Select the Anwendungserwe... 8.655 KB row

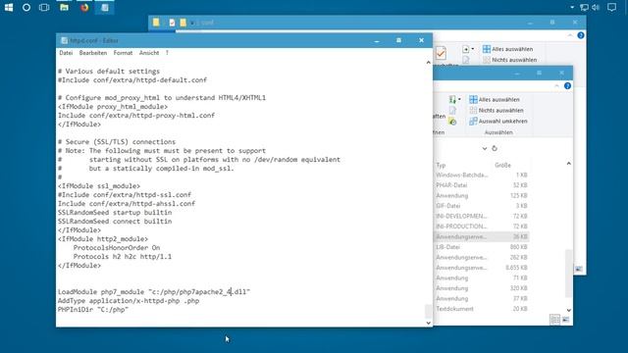click(482, 268)
